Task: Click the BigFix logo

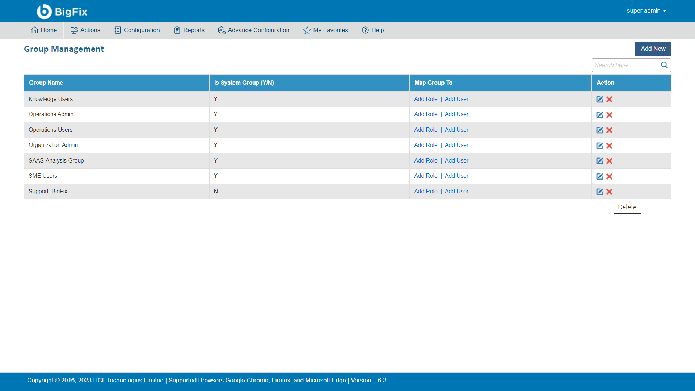Action: click(x=62, y=12)
